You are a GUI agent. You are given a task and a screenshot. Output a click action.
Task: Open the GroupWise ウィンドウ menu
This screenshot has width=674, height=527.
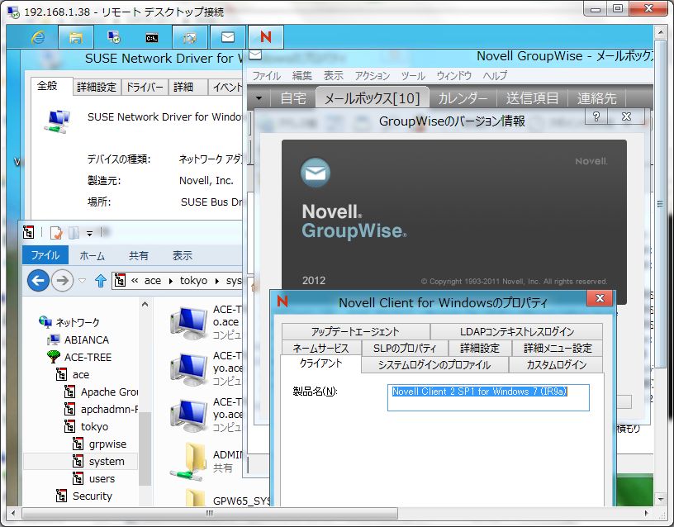click(x=453, y=76)
